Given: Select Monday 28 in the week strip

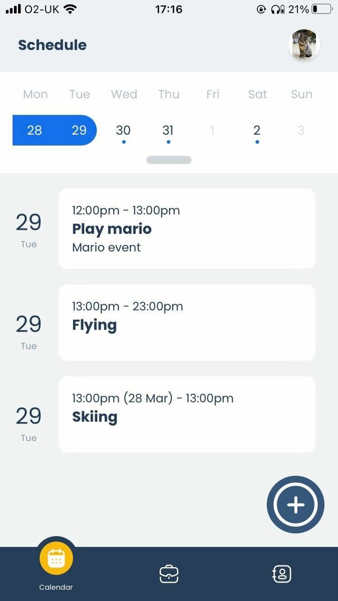Looking at the screenshot, I should click(34, 130).
